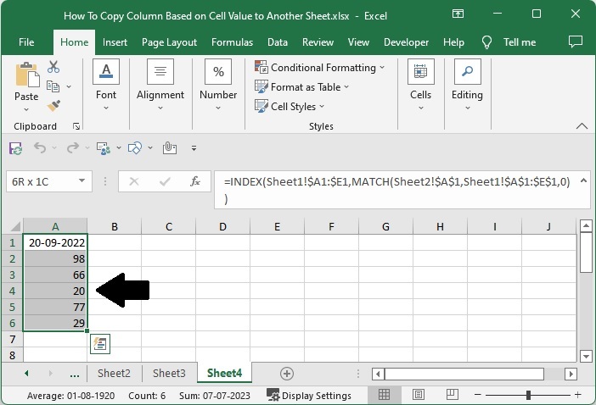The image size is (596, 405).
Task: Select the Format Painter brush
Action: pyautogui.click(x=53, y=106)
